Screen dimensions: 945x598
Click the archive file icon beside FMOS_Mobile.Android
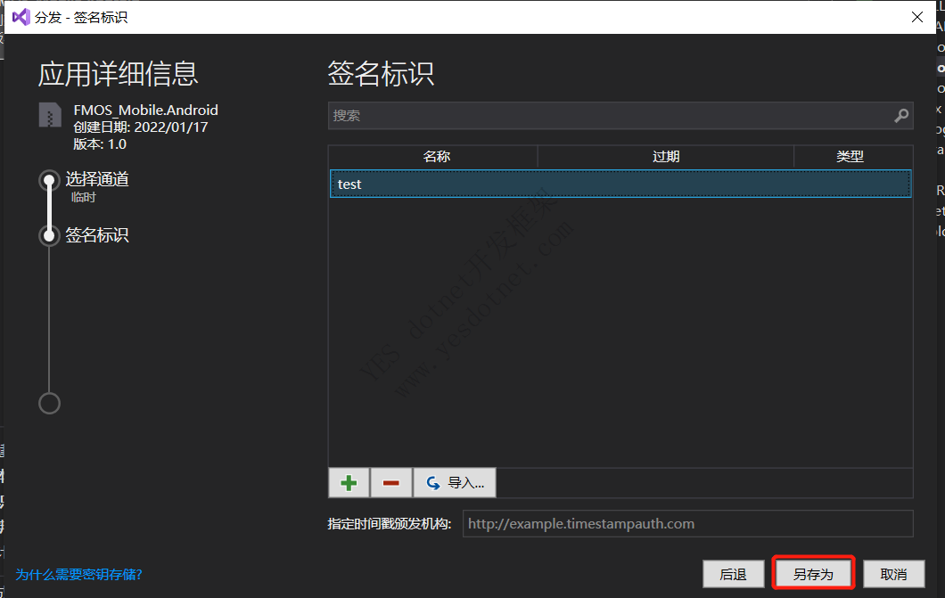tap(50, 115)
